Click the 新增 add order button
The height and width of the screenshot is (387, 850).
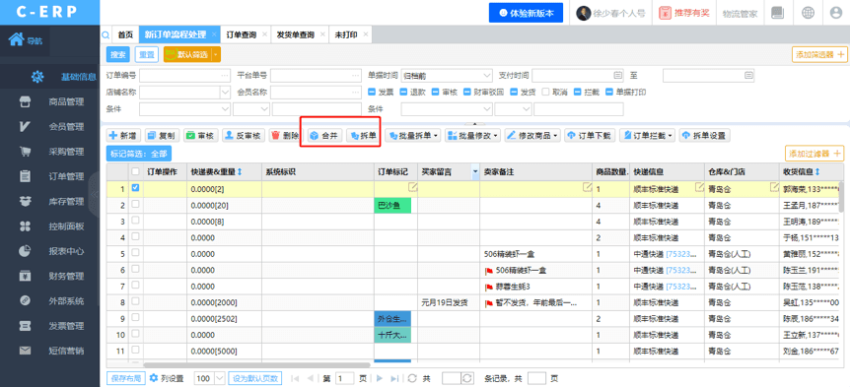click(x=122, y=135)
